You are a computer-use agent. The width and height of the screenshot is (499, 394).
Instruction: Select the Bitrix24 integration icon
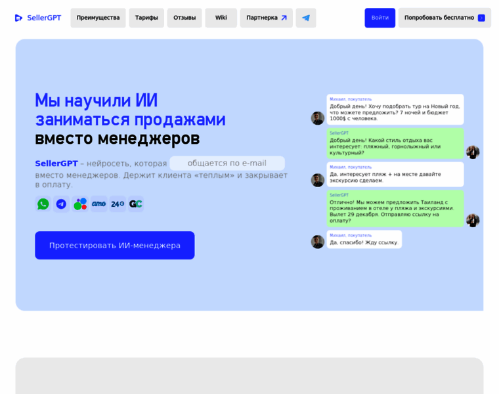pyautogui.click(x=118, y=204)
